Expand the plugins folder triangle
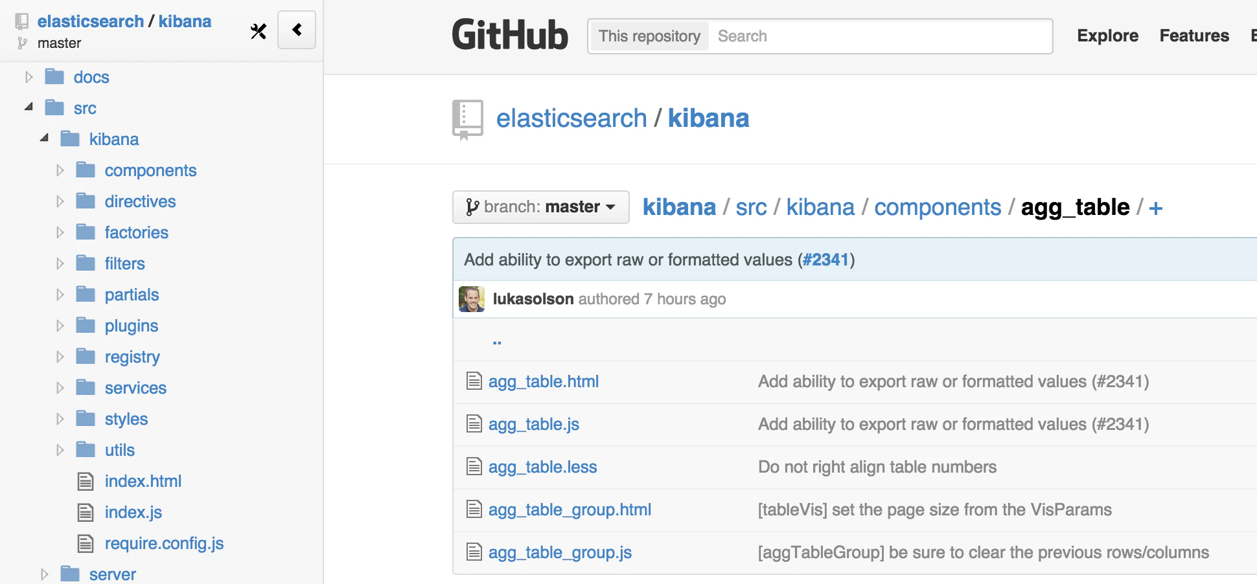 tap(60, 326)
